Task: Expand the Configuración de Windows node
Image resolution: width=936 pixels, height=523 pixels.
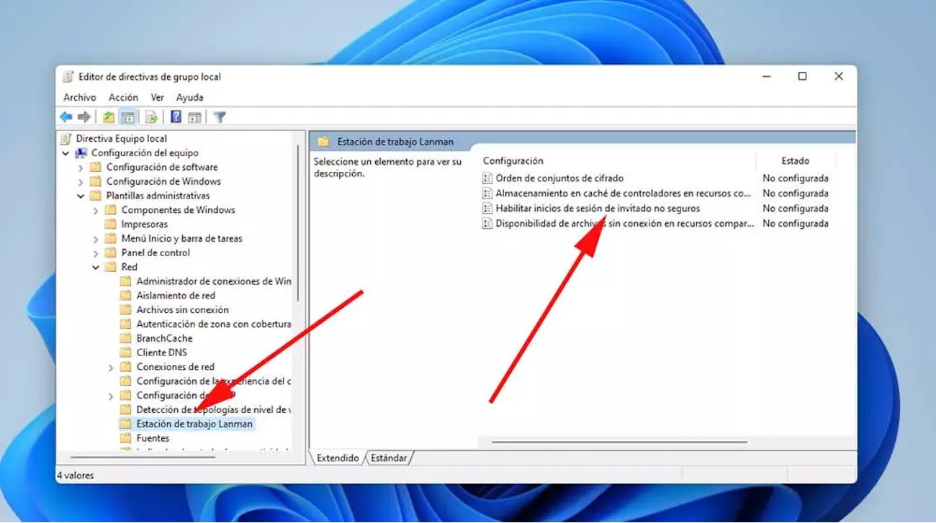Action: click(x=81, y=182)
